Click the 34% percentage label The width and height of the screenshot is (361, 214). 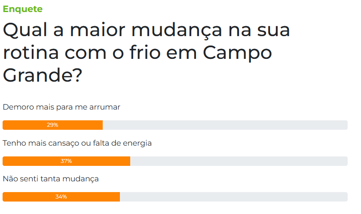pyautogui.click(x=61, y=197)
